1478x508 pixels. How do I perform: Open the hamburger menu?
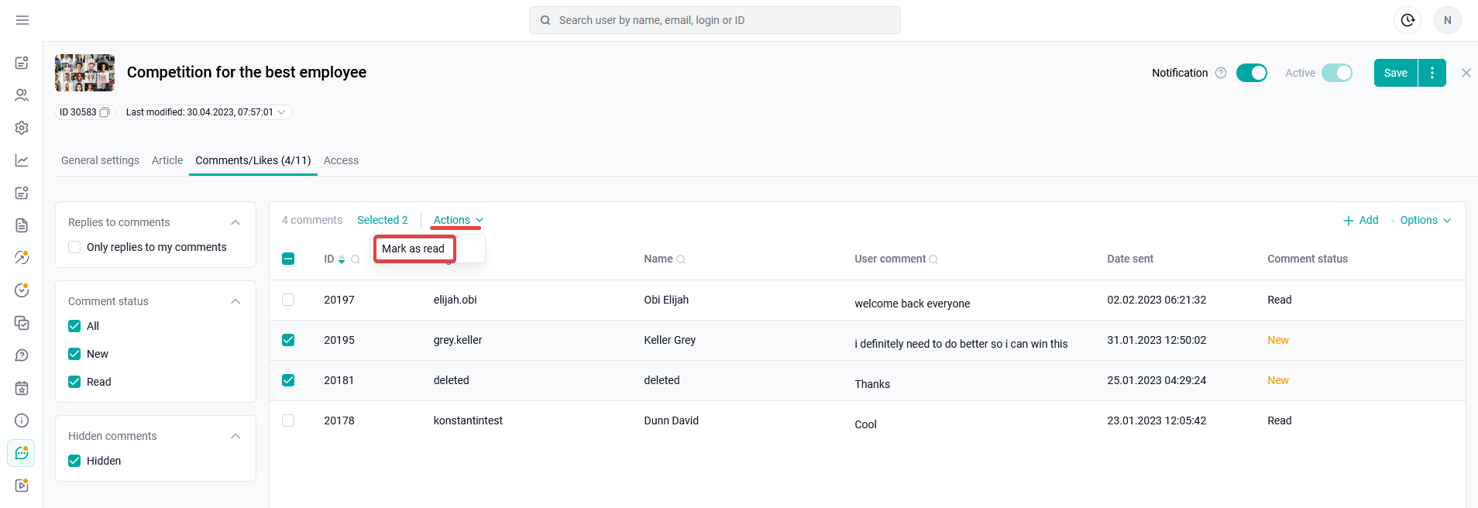[22, 20]
